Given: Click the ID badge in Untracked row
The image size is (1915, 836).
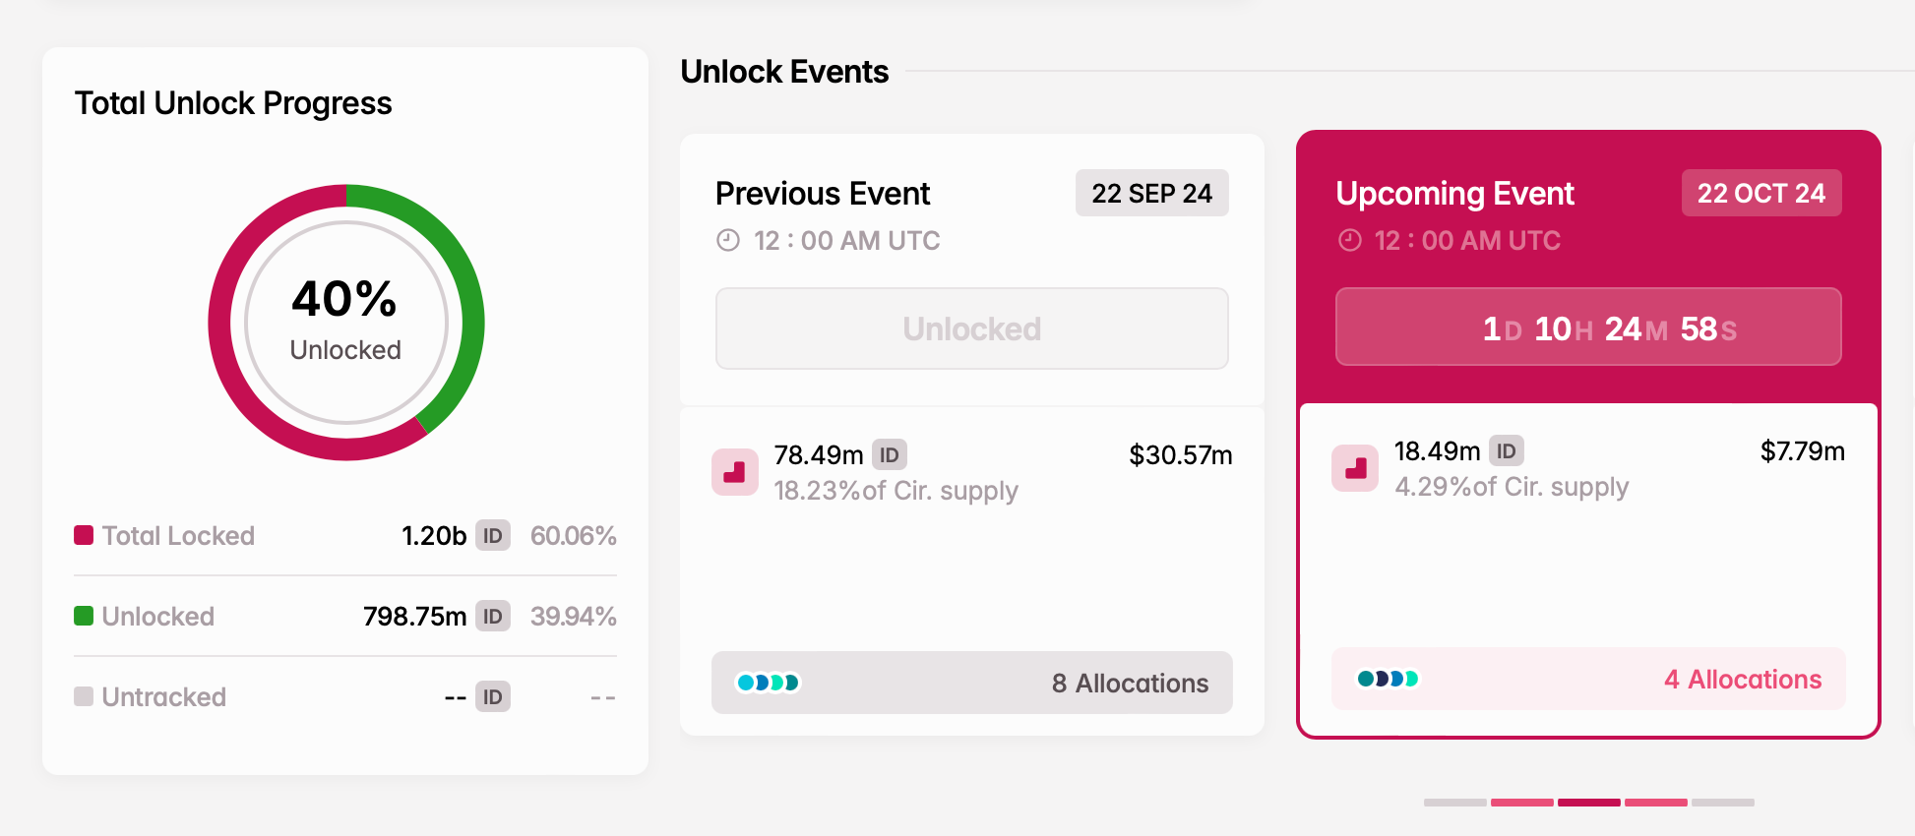Looking at the screenshot, I should tap(493, 697).
